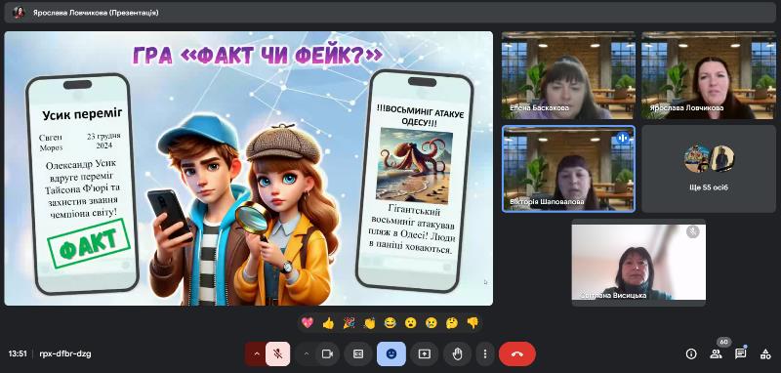Send the thinking face reaction
The height and width of the screenshot is (373, 781).
click(x=452, y=323)
